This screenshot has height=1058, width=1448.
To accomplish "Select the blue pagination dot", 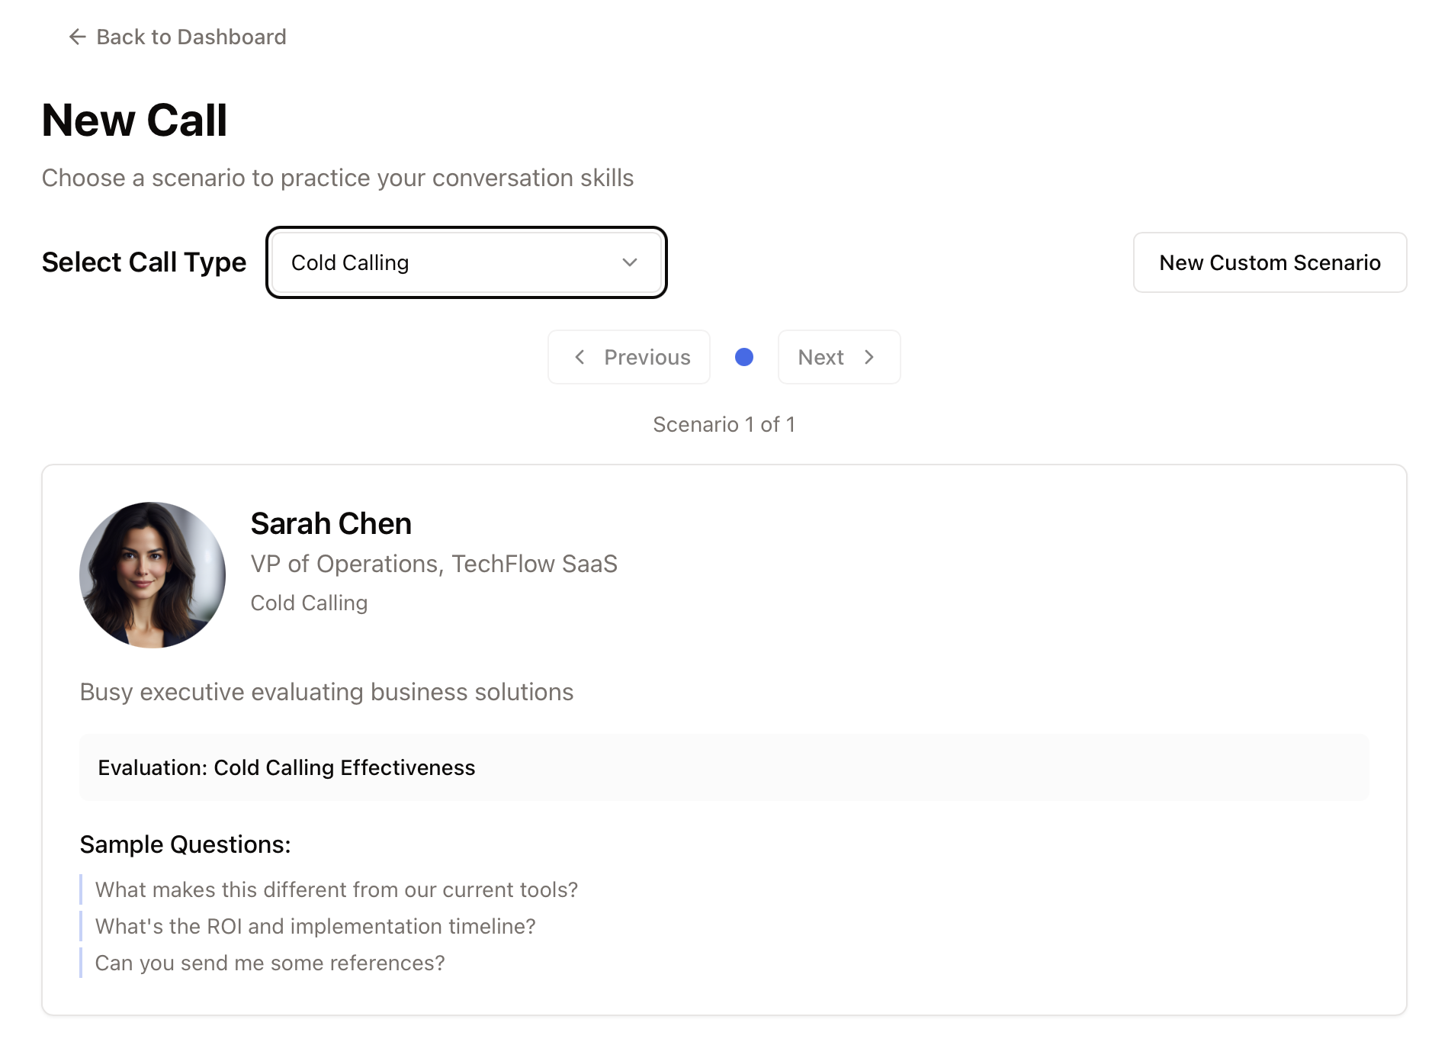I will coord(743,356).
